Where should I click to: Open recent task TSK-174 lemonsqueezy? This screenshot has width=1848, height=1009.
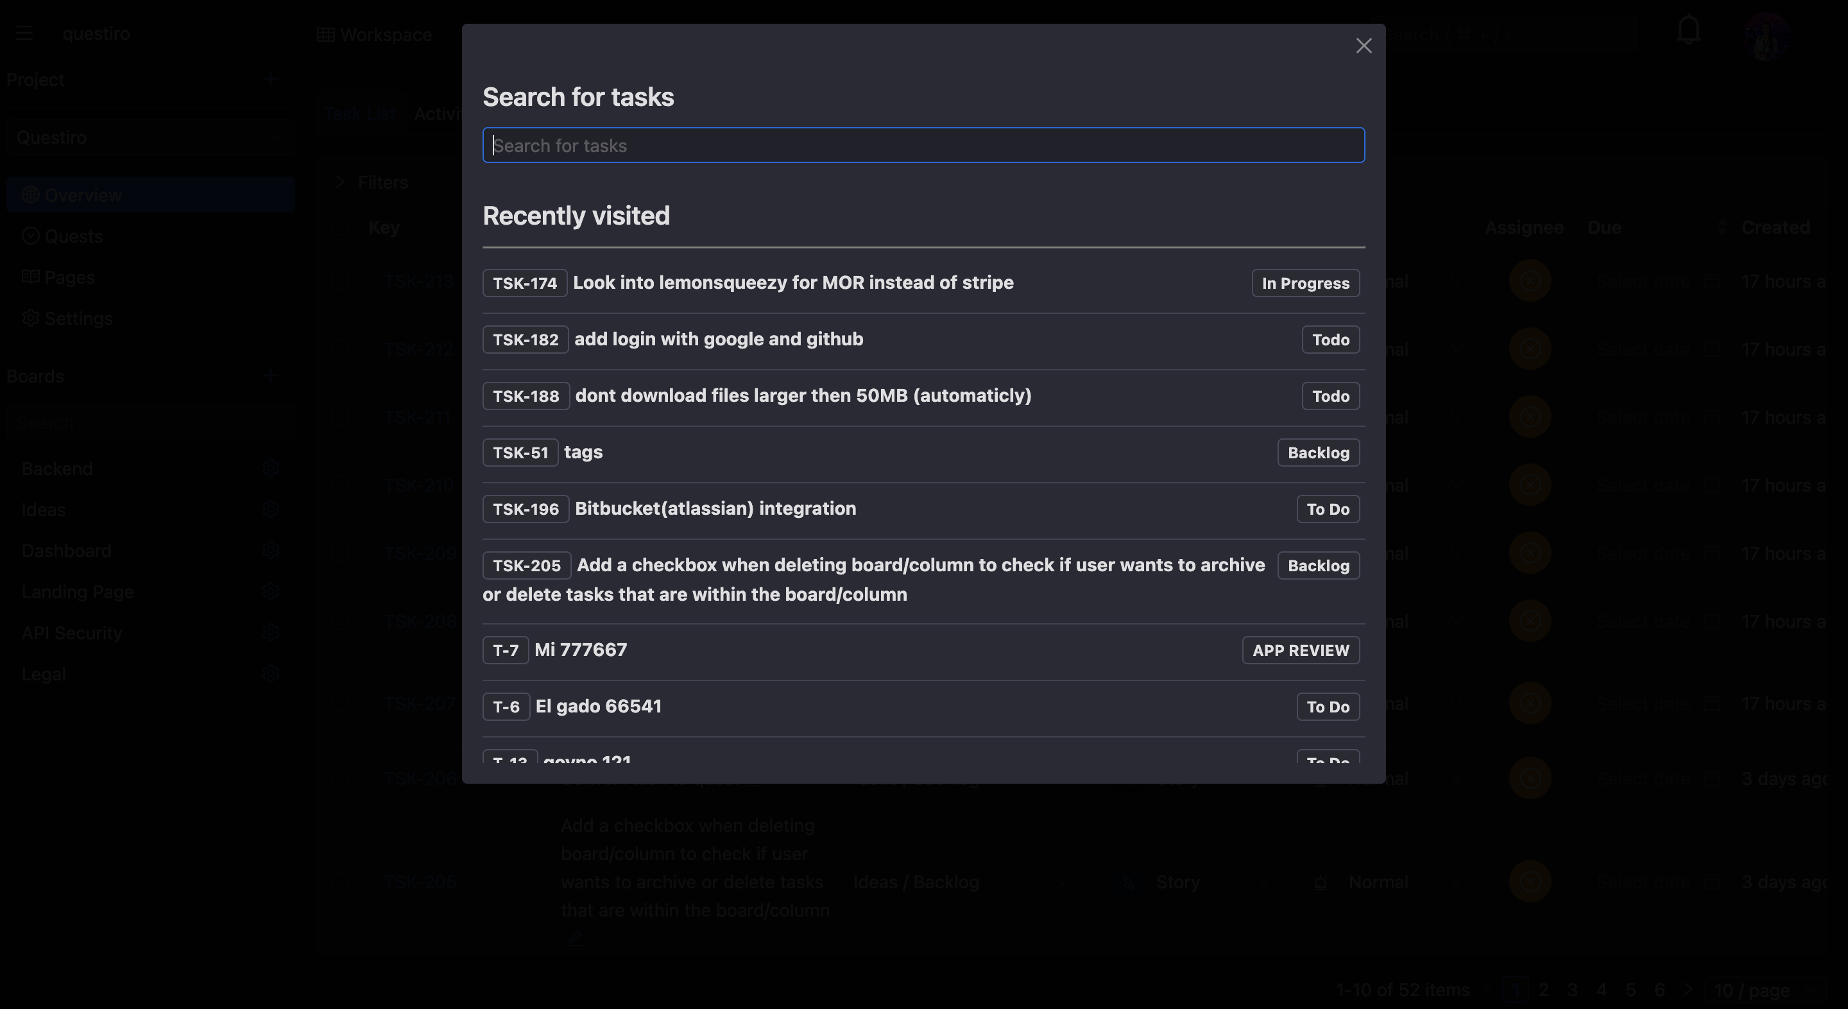click(792, 283)
